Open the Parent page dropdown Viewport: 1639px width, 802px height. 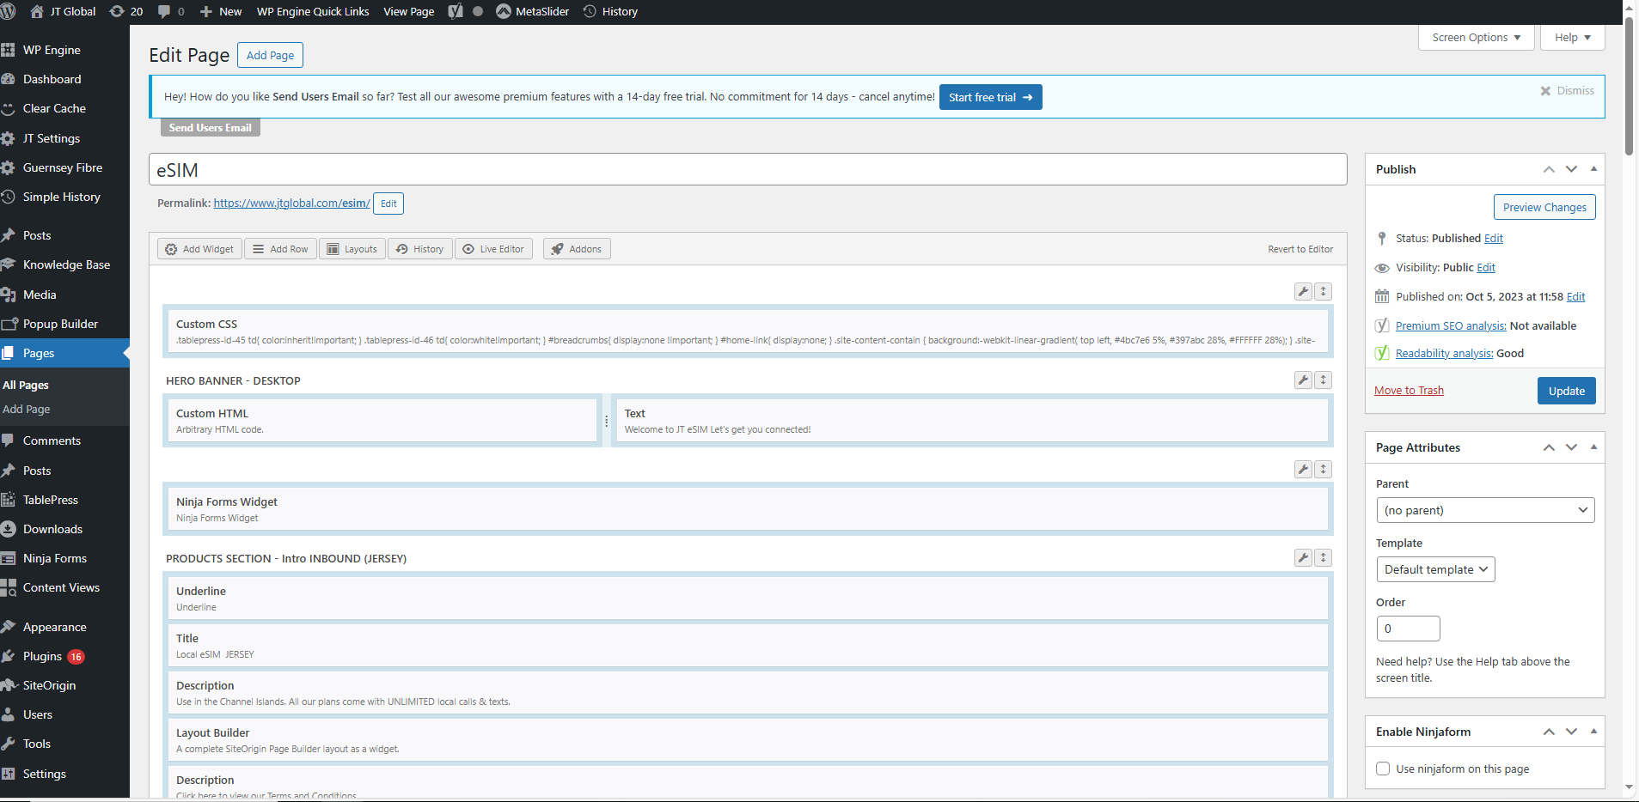(1484, 510)
